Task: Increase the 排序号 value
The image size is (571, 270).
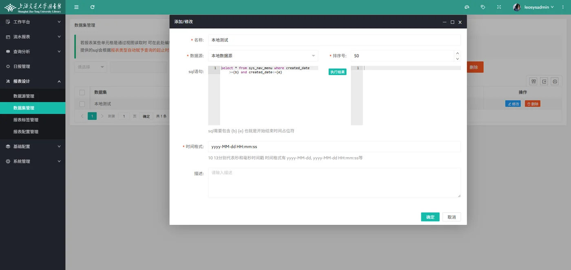Action: (x=457, y=53)
